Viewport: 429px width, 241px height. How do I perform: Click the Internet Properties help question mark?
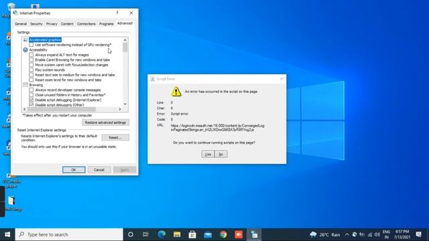(x=117, y=13)
